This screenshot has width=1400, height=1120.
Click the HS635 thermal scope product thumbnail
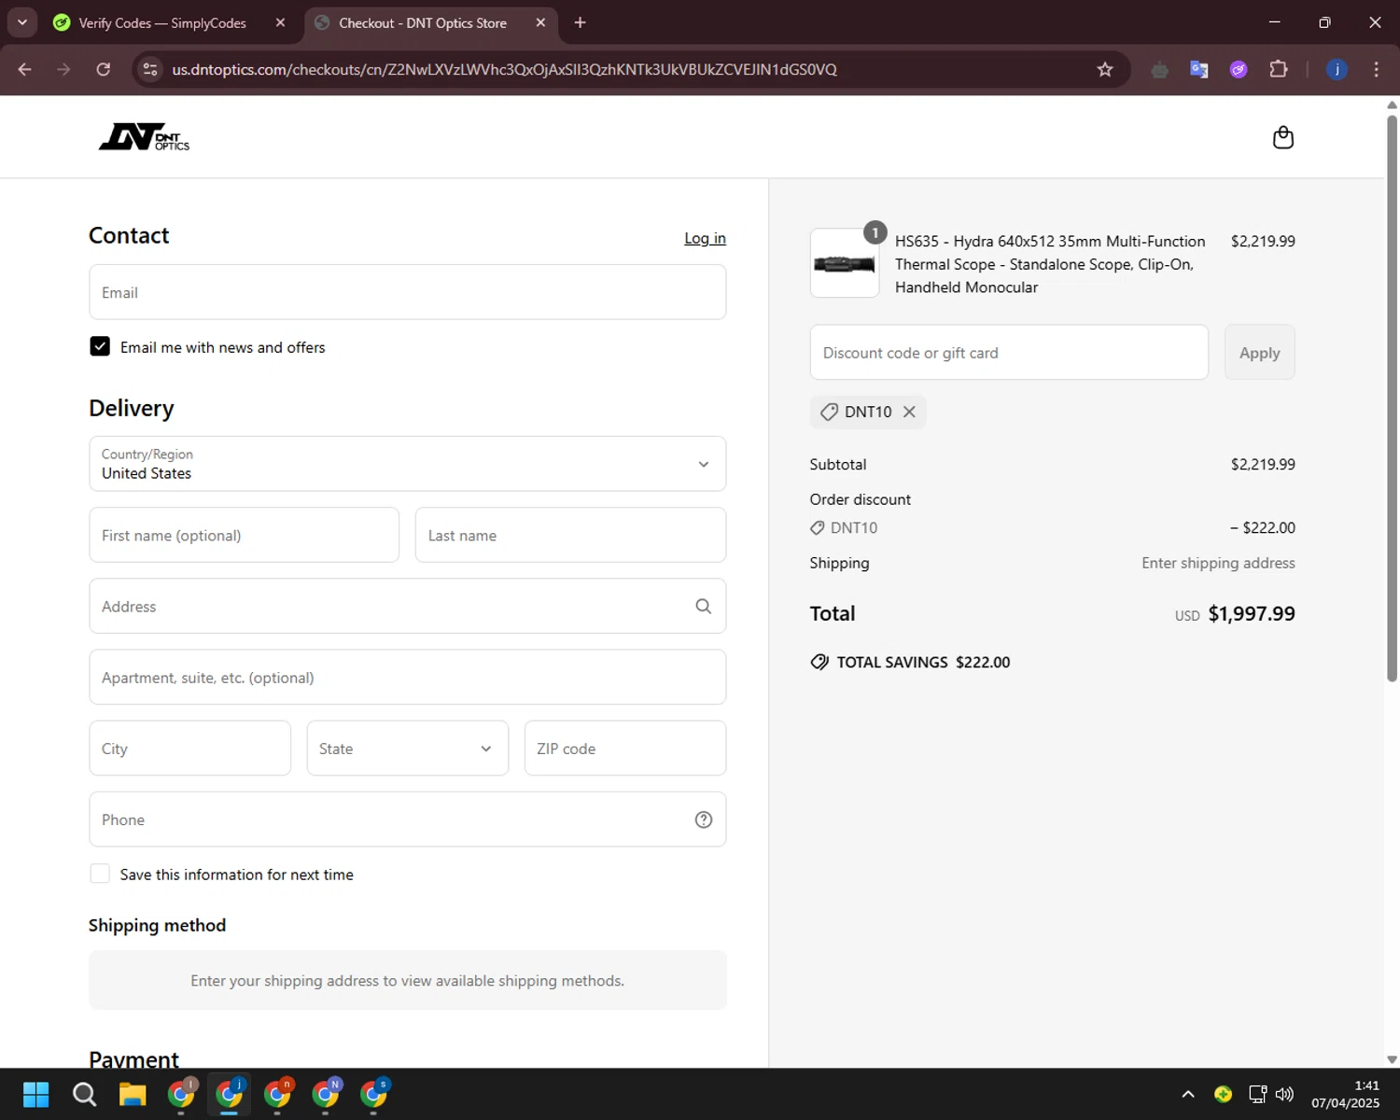(x=845, y=263)
